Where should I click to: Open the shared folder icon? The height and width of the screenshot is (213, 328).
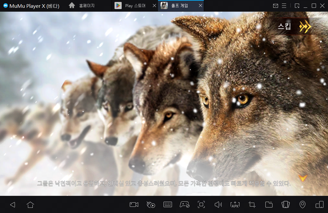pos(269,205)
